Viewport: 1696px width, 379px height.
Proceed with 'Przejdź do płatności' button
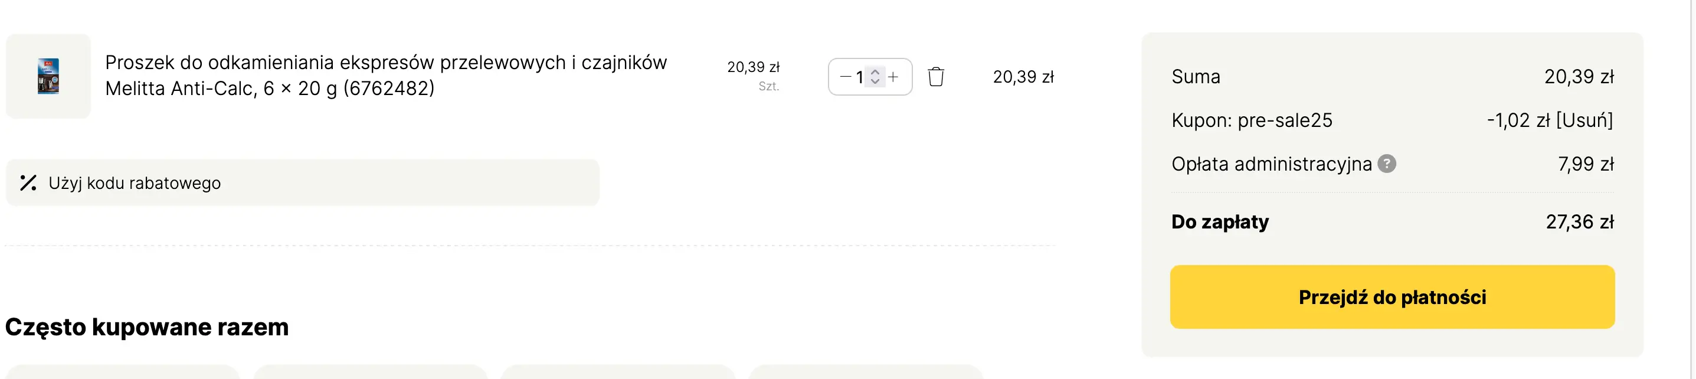[x=1392, y=298]
